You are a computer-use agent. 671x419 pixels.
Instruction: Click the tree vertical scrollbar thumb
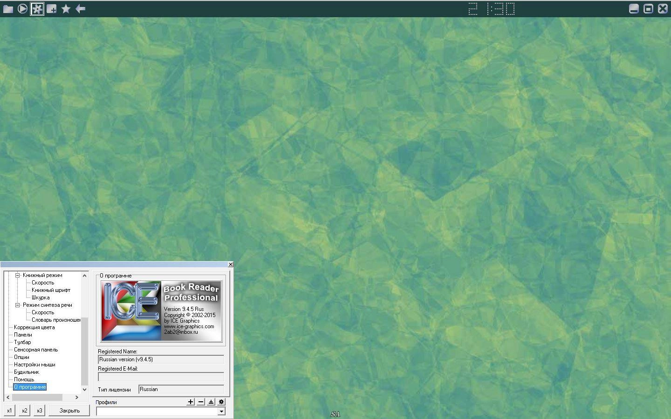click(84, 351)
